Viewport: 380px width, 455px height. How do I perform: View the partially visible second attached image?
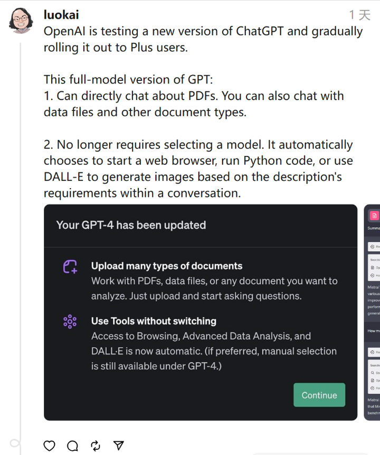(372, 312)
